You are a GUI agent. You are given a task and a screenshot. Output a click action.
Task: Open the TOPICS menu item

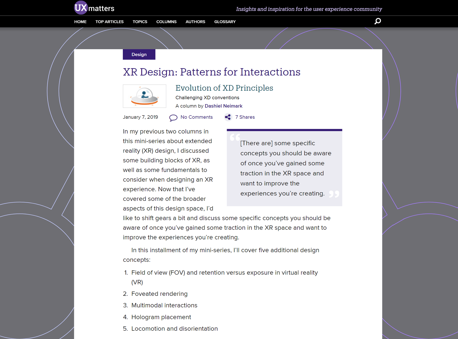[x=140, y=21]
